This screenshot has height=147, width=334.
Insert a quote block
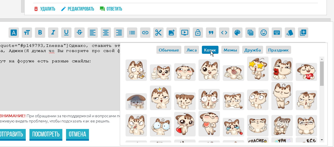coord(211,33)
